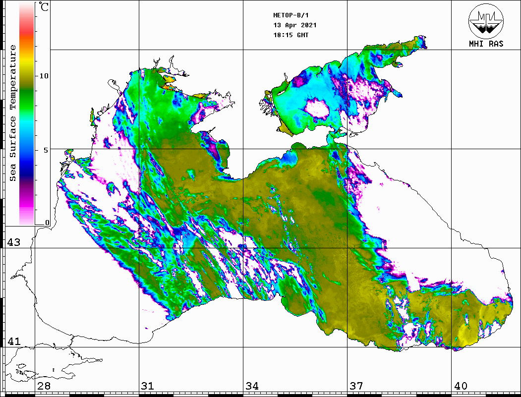The width and height of the screenshot is (521, 397).
Task: Click the longitude label 40
Action: [x=461, y=386]
